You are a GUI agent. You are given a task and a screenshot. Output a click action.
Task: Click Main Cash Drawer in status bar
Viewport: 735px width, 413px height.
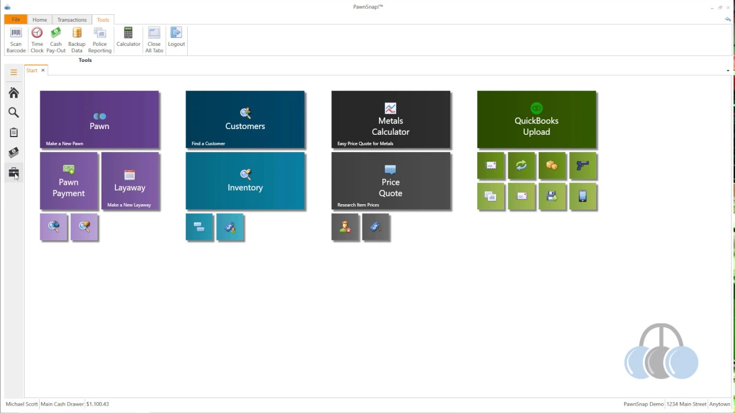(62, 404)
